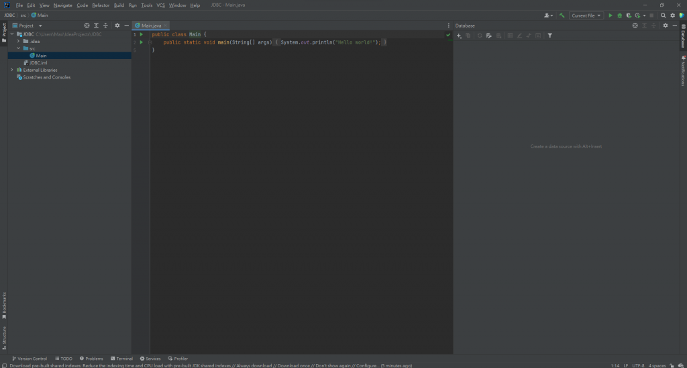Open the Version Control tab
Viewport: 687px width, 368px height.
tap(30, 359)
